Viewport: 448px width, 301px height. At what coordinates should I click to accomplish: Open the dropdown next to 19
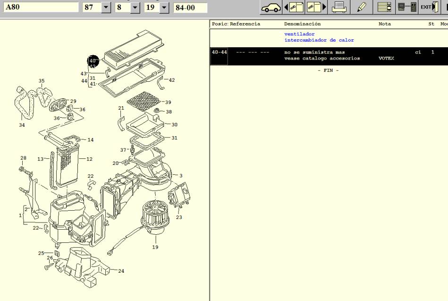tap(164, 8)
